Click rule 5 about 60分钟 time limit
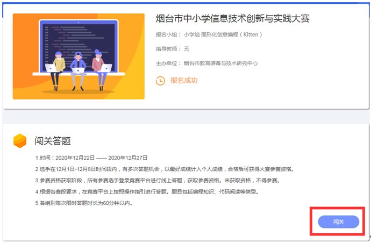The width and height of the screenshot is (371, 243). (84, 203)
